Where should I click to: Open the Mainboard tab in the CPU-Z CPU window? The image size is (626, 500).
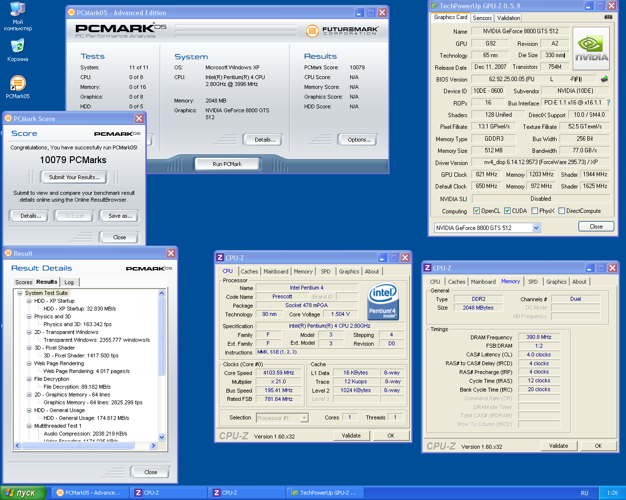[276, 271]
